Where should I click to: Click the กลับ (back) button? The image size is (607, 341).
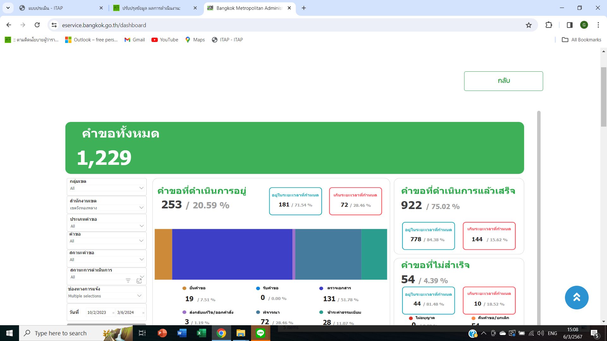tap(503, 81)
